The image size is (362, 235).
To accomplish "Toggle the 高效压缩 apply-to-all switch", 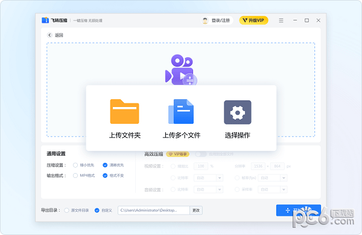I will (x=201, y=154).
